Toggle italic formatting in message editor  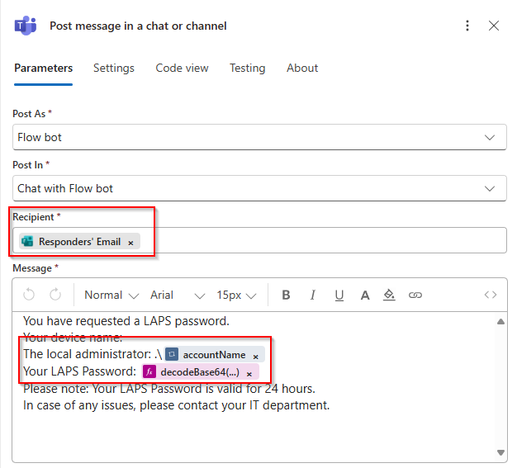click(x=312, y=295)
